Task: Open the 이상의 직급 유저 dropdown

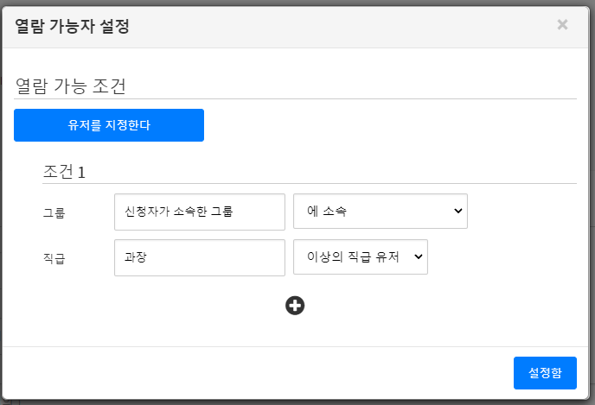Action: pyautogui.click(x=361, y=257)
